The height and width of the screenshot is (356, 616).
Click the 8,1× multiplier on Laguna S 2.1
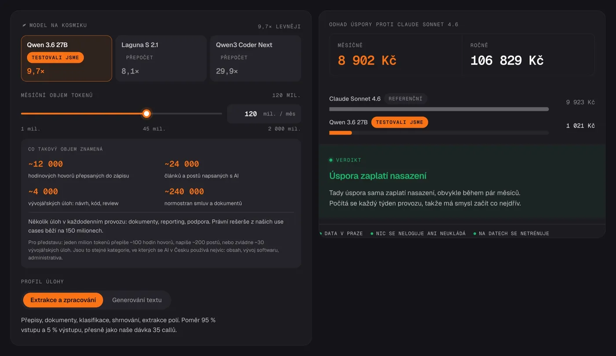click(130, 71)
